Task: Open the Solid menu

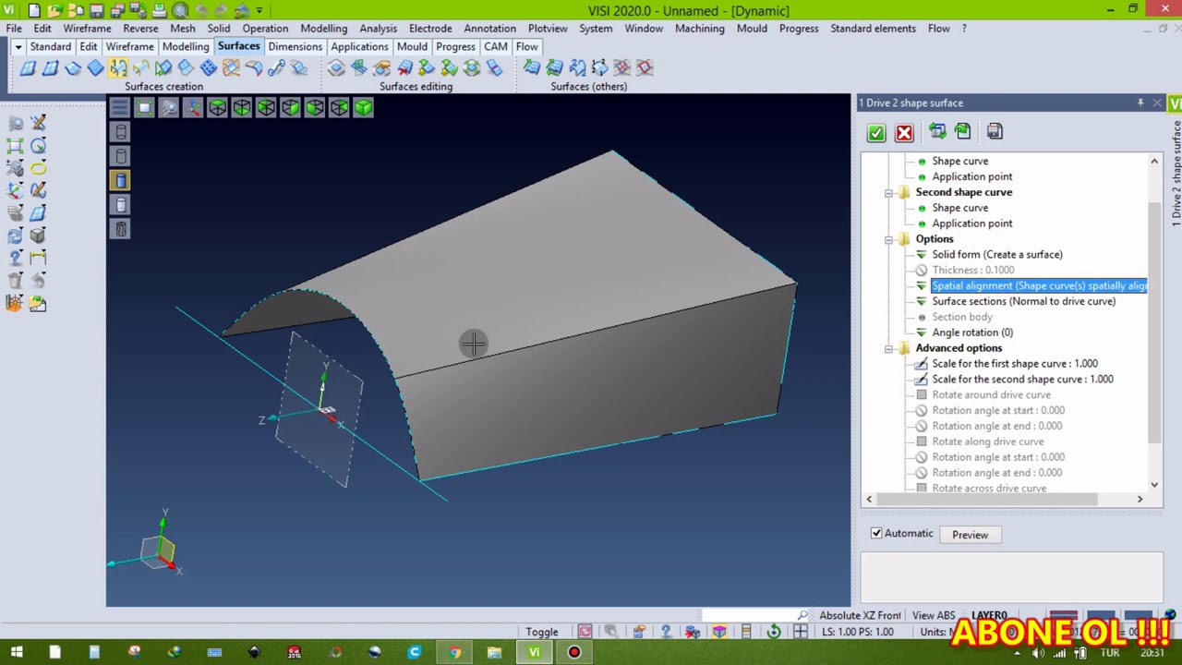Action: (x=219, y=29)
